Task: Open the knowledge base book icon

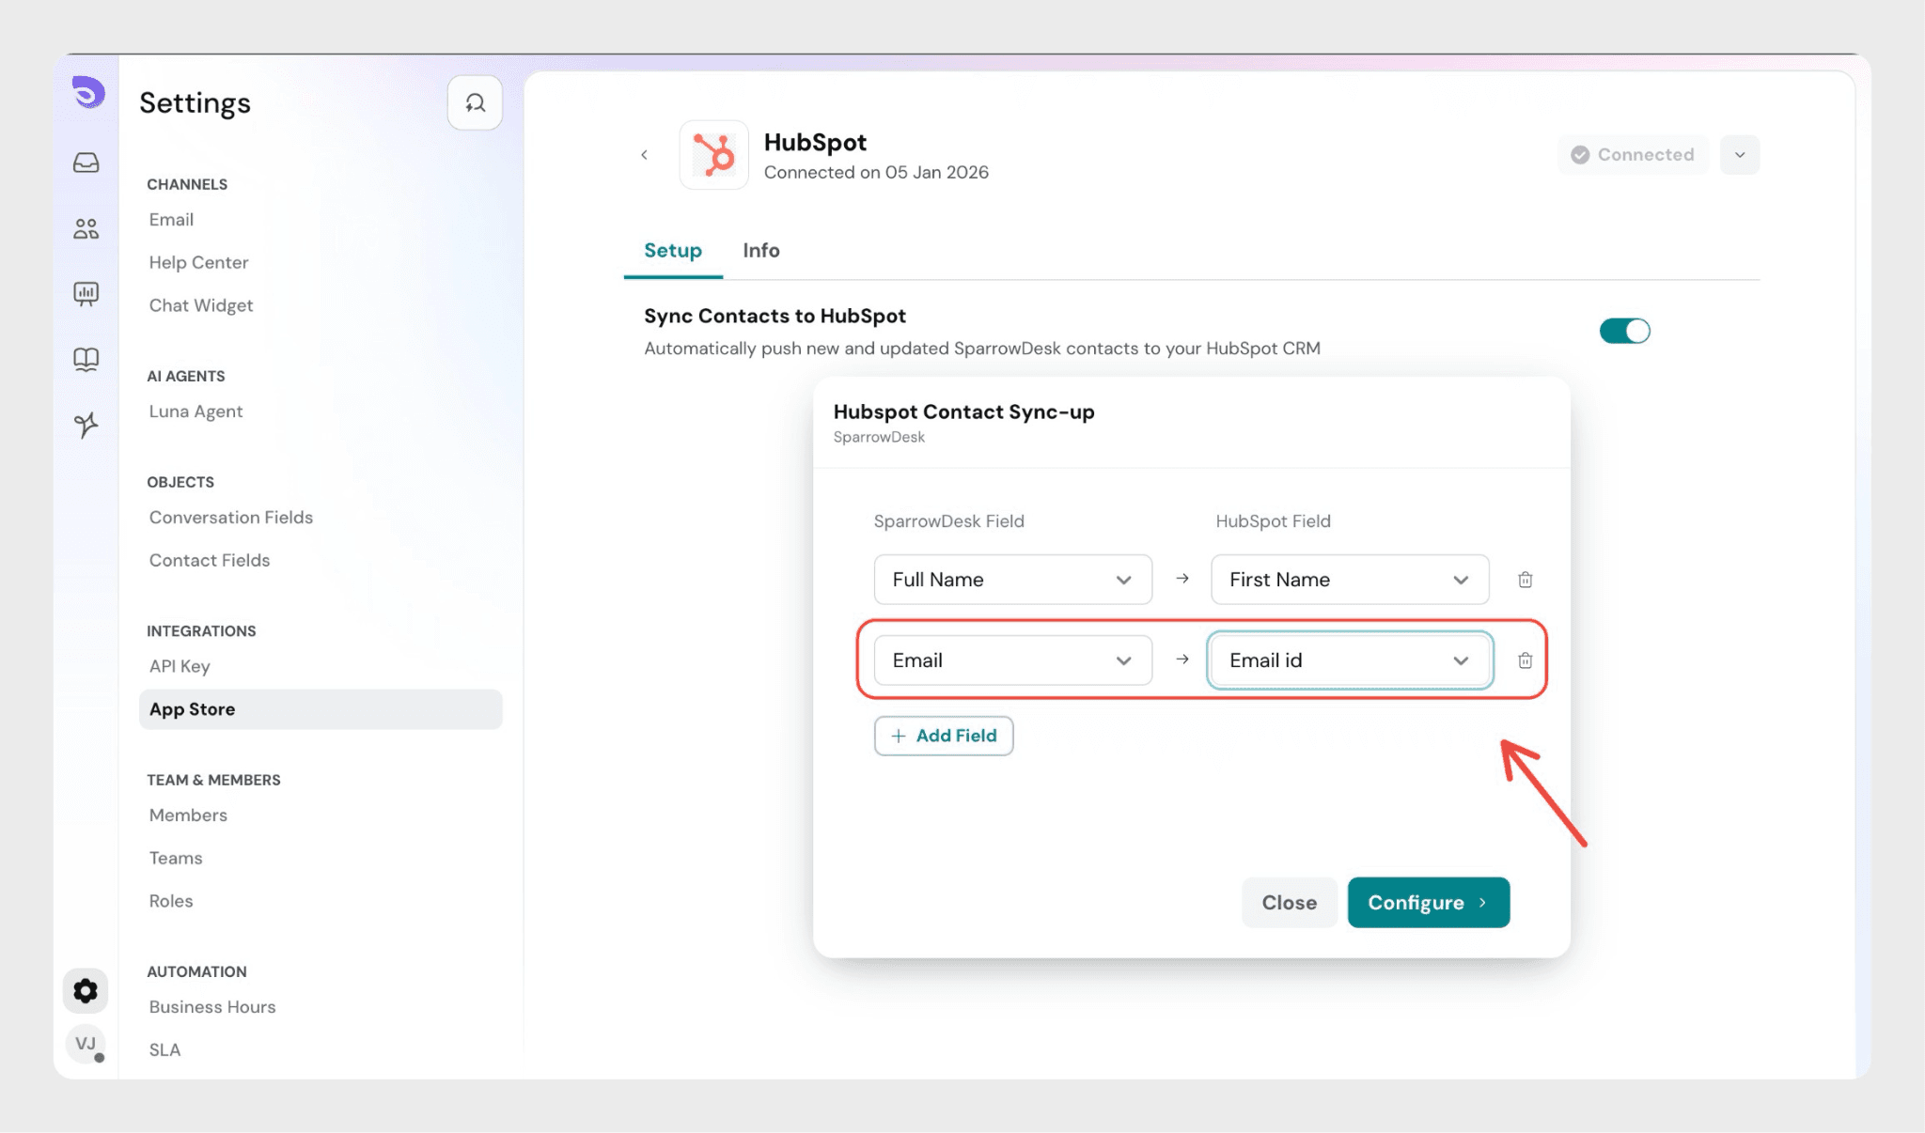Action: tap(86, 359)
